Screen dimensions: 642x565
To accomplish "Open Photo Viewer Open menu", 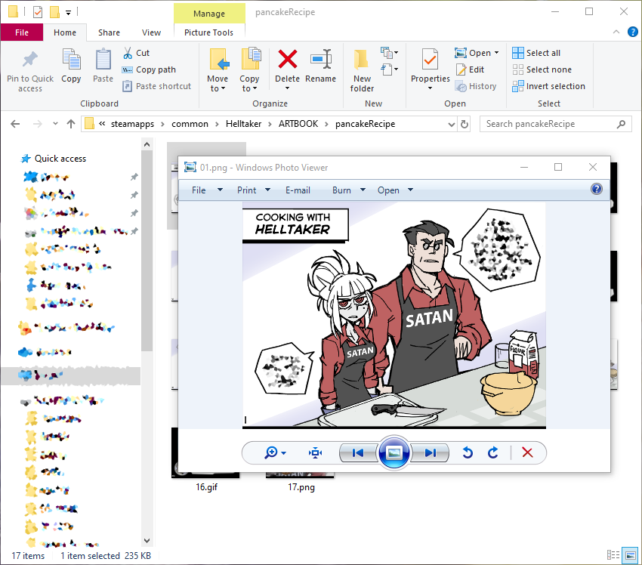I will 395,190.
